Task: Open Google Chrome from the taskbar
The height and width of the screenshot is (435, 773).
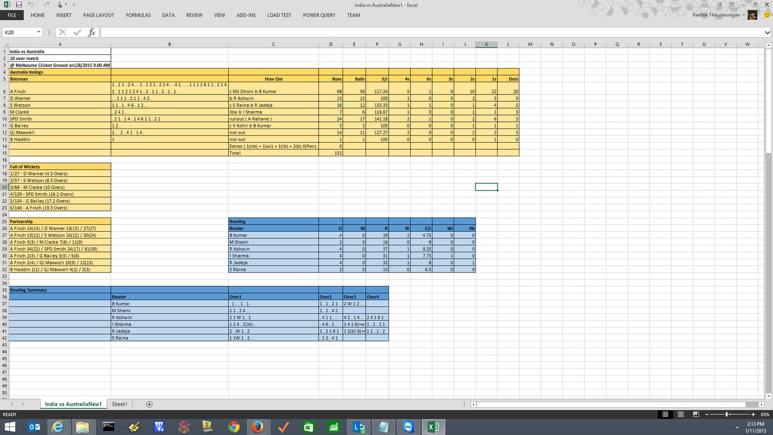Action: click(x=234, y=427)
